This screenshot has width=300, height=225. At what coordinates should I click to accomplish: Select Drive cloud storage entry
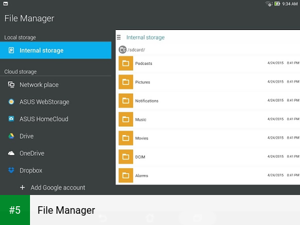(x=56, y=136)
